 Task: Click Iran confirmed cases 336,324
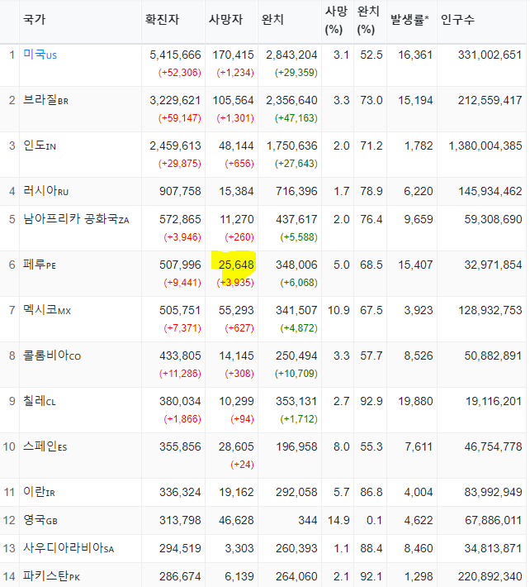point(180,492)
